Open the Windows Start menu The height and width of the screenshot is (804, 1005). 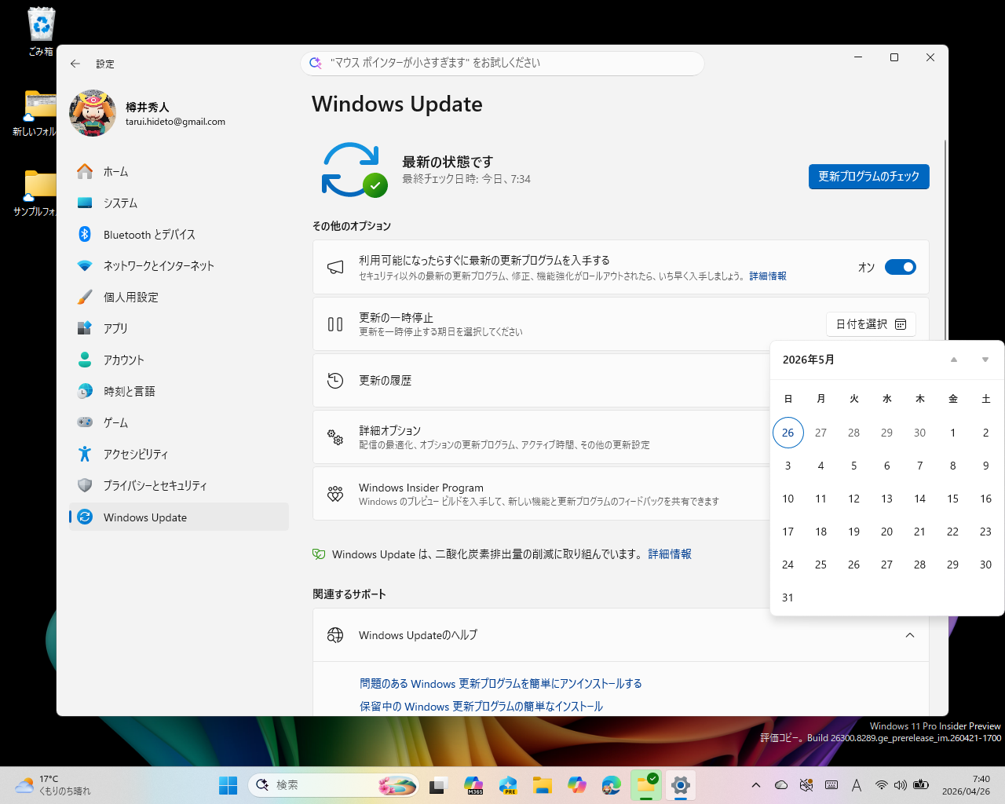(228, 785)
